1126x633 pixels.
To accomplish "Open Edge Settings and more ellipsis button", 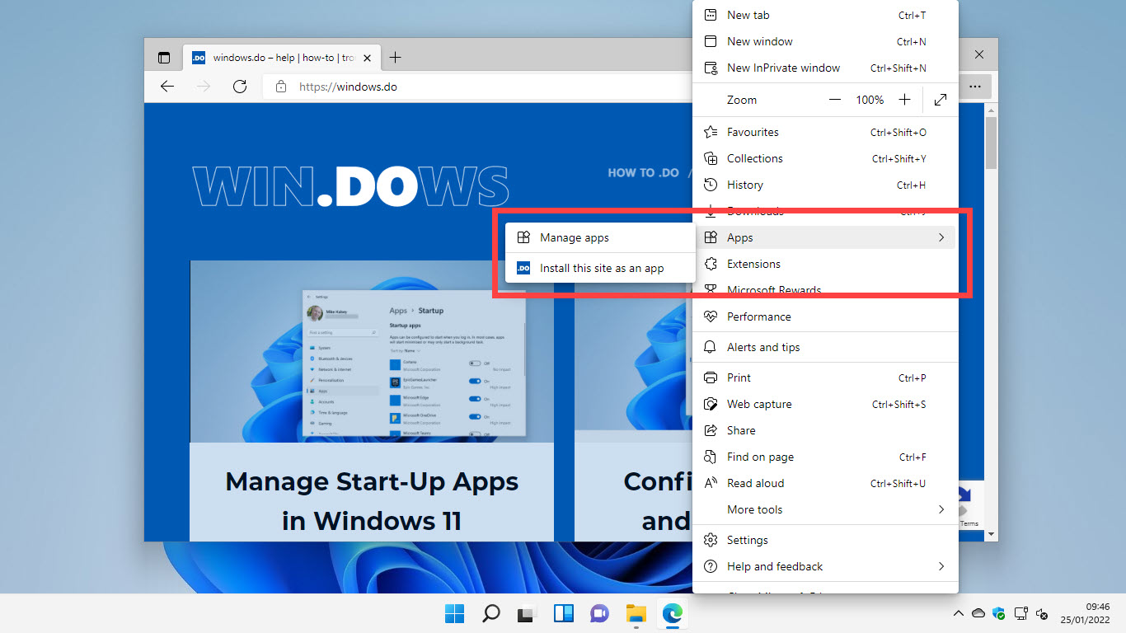I will click(x=975, y=86).
